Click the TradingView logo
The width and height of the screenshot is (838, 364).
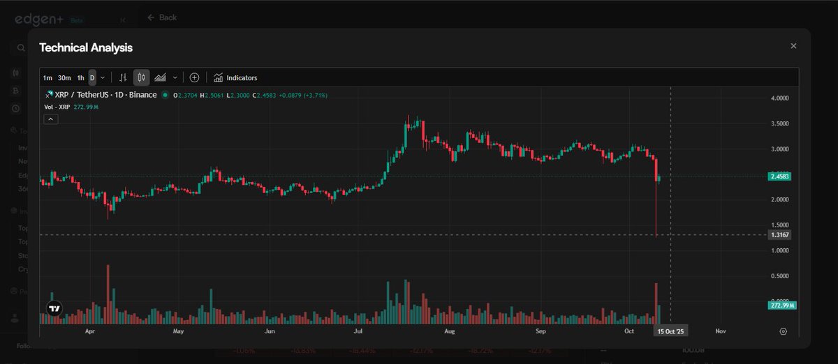pyautogui.click(x=54, y=308)
